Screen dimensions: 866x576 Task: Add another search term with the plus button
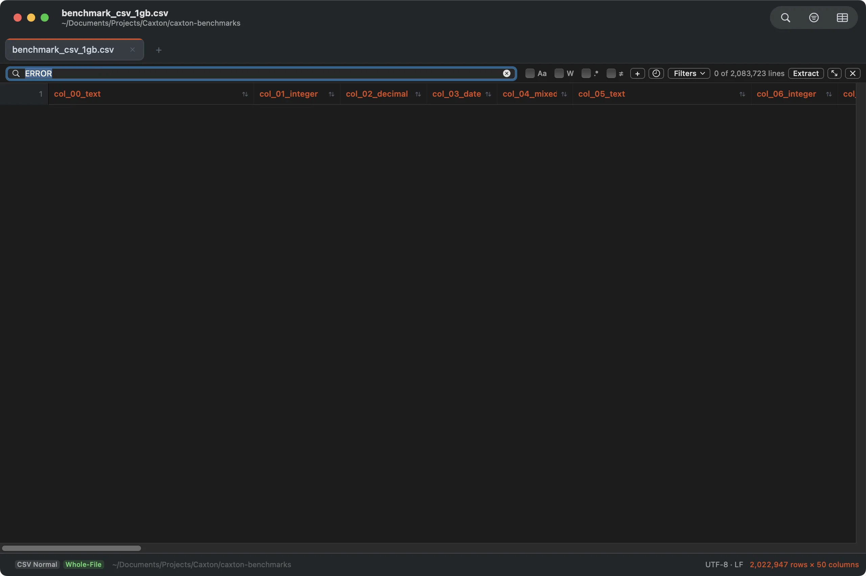point(637,73)
